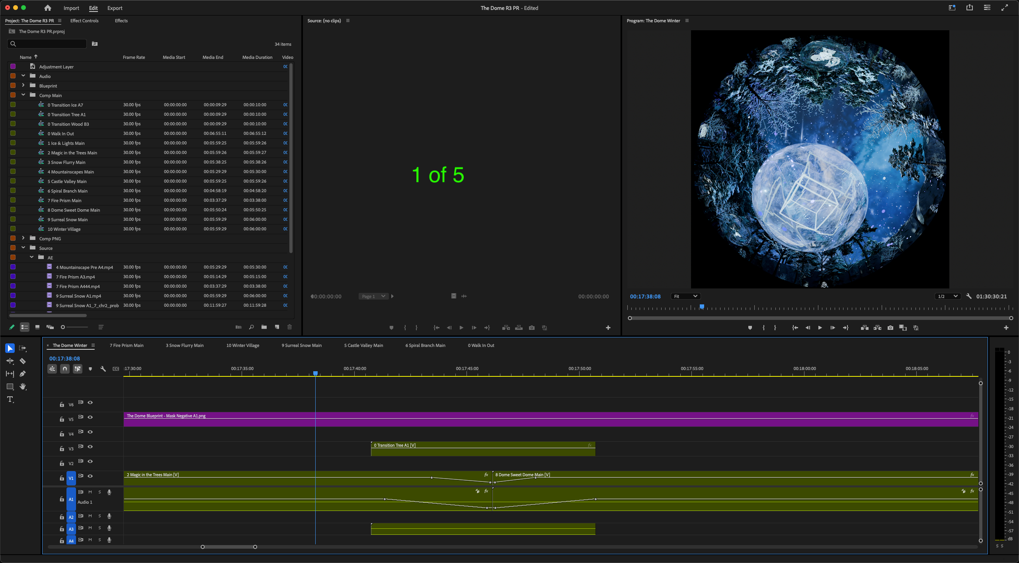The image size is (1019, 563).
Task: Select the Hand tool
Action: [23, 387]
